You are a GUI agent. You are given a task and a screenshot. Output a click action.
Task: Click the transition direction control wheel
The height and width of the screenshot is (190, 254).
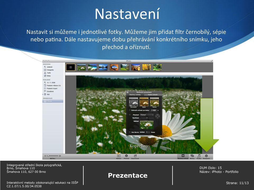coord(157,116)
